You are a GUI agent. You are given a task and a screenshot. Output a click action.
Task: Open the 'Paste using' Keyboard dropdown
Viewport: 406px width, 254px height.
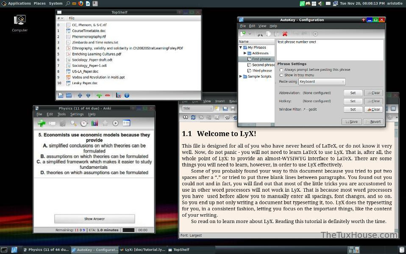322,81
